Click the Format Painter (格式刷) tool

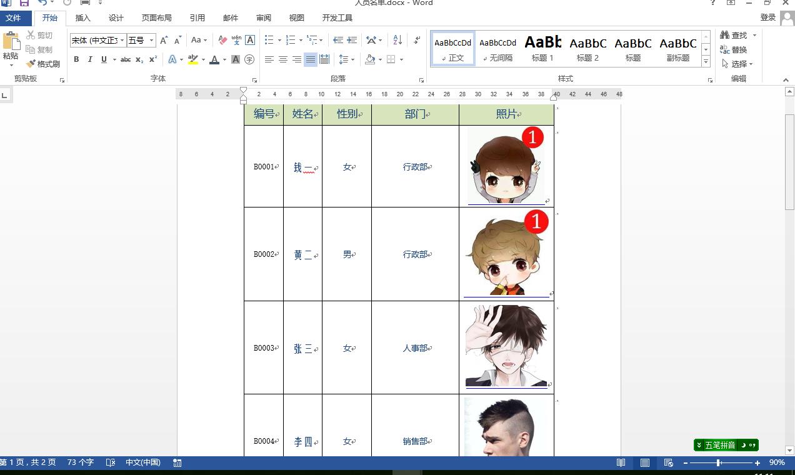[x=43, y=64]
